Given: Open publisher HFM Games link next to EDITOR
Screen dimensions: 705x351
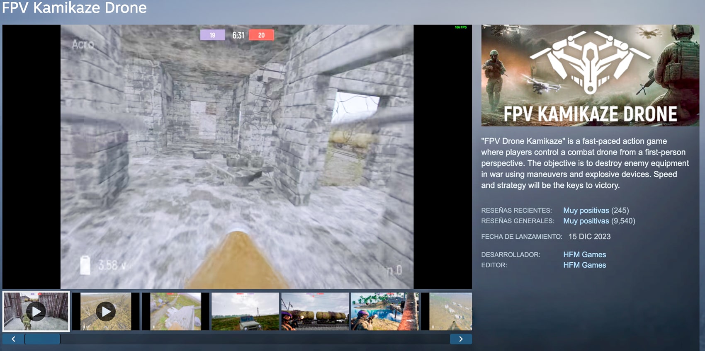Looking at the screenshot, I should (584, 265).
